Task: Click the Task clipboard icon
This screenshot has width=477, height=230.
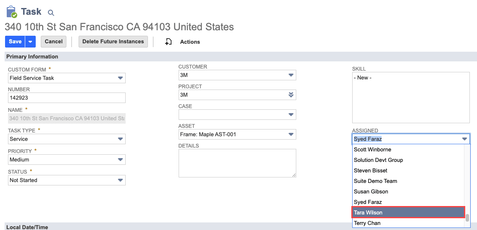Action: (11, 12)
